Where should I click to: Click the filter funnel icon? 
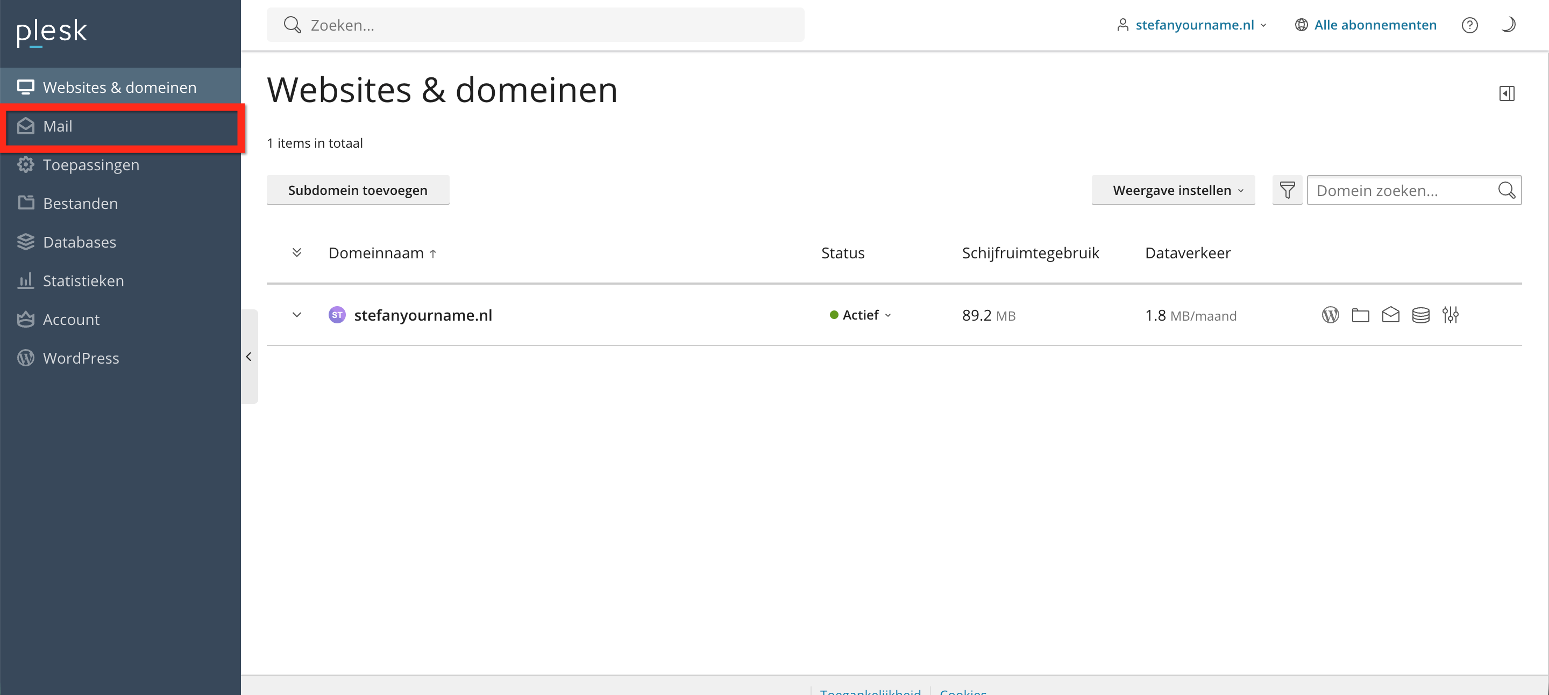pos(1287,191)
